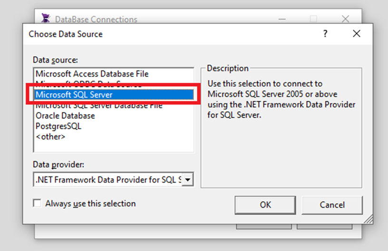The image size is (388, 251).
Task: Open the Data provider dropdown arrow
Action: (188, 180)
